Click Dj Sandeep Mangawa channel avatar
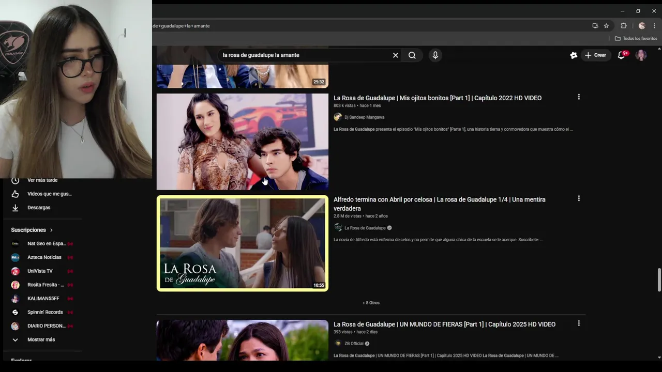 point(338,117)
